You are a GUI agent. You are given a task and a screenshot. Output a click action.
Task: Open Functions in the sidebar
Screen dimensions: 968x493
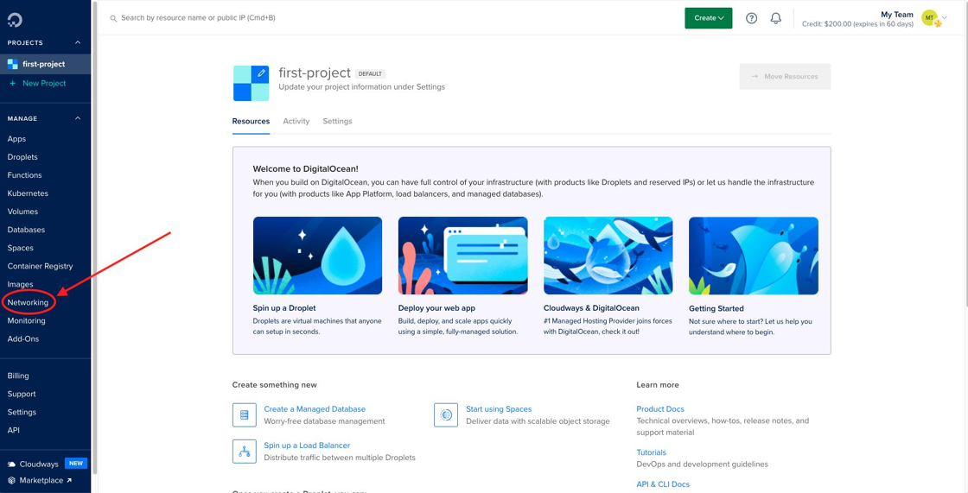coord(25,175)
